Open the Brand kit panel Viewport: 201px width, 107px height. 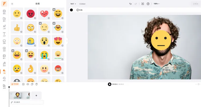pyautogui.click(x=4, y=86)
